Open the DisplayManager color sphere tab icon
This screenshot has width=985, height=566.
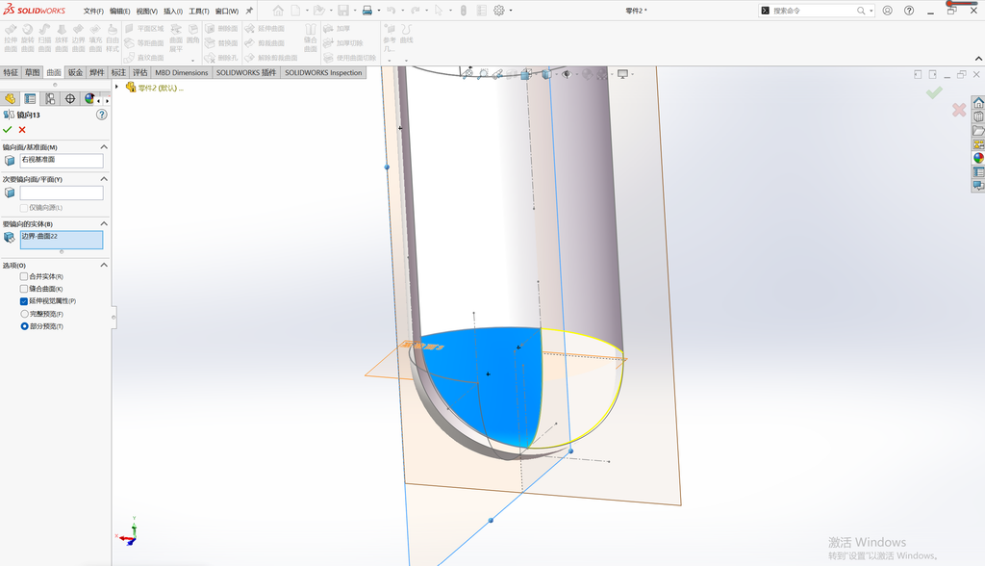[x=89, y=99]
